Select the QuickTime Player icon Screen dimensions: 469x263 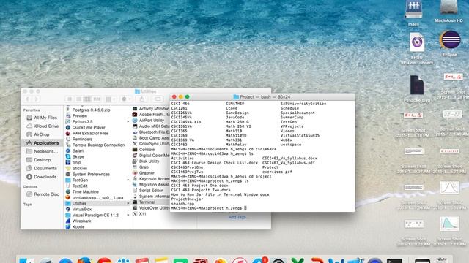(68, 127)
